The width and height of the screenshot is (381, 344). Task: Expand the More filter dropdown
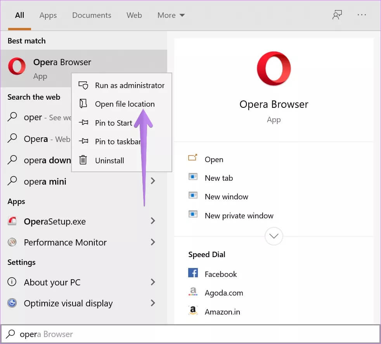pyautogui.click(x=171, y=15)
